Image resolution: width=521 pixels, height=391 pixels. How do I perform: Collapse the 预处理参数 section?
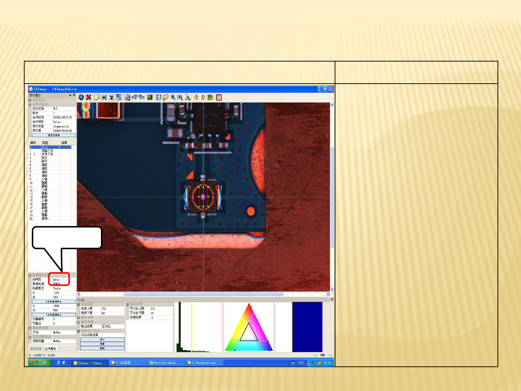30,328
